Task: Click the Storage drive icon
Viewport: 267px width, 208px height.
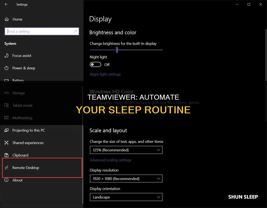Action: pos(7,93)
